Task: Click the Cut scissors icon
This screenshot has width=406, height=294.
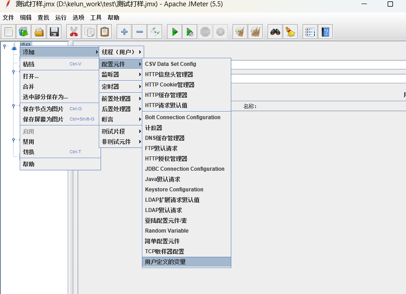Action: click(x=74, y=32)
